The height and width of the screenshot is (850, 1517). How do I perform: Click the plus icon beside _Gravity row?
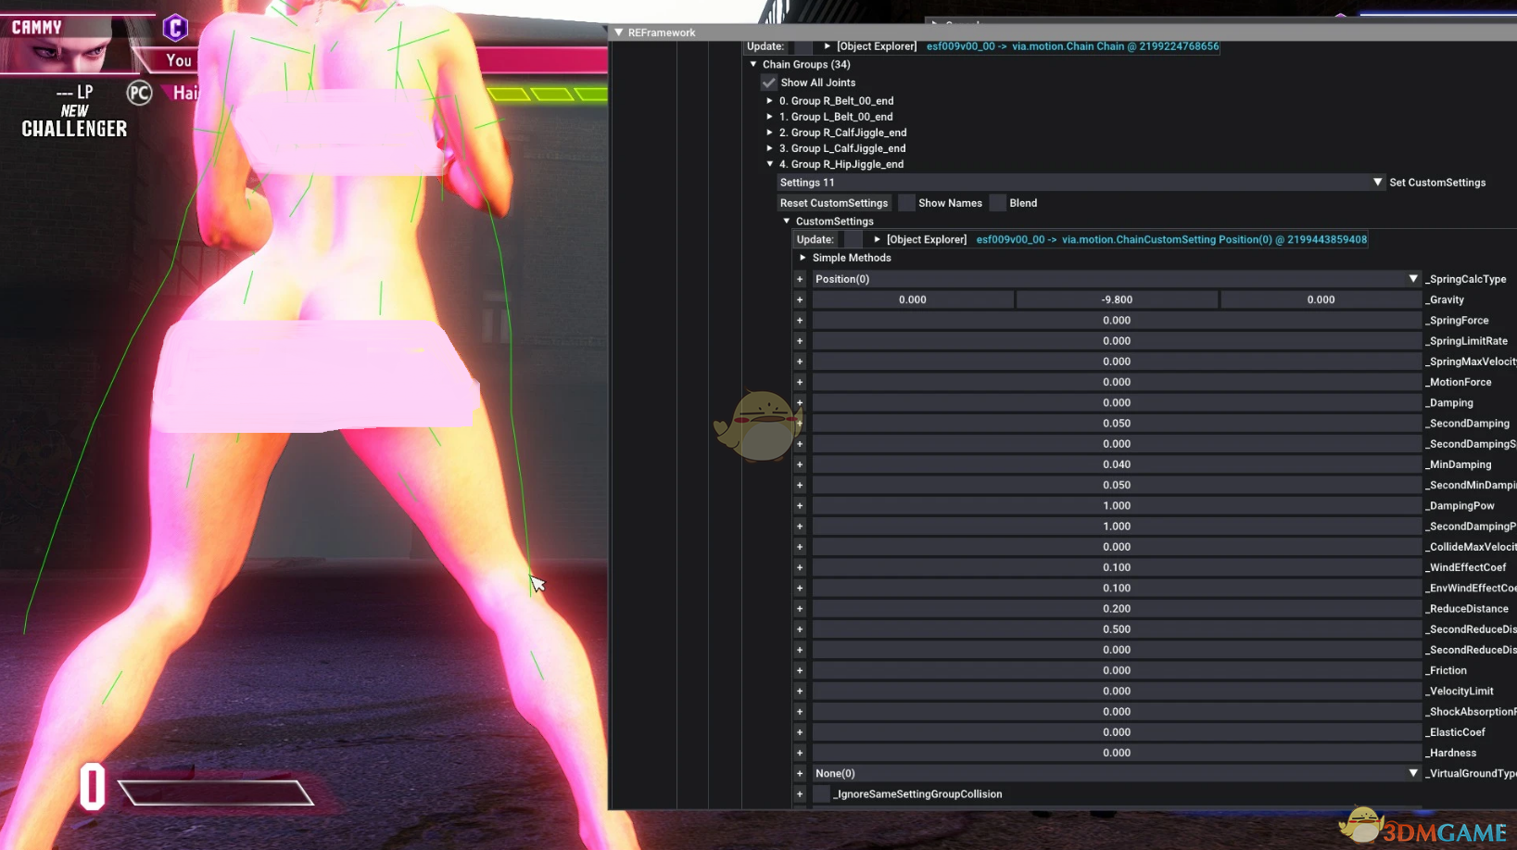800,300
